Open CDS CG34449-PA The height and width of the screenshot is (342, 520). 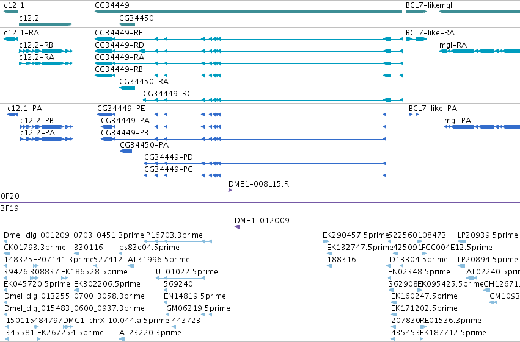[x=243, y=127]
